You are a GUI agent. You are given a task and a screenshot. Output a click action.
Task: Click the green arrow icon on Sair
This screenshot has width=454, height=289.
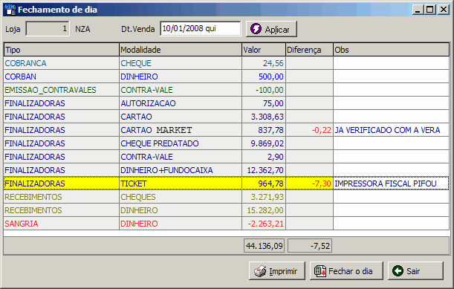(398, 271)
